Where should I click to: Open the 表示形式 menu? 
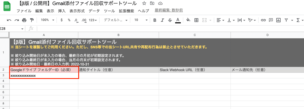pyautogui.click(x=77, y=11)
